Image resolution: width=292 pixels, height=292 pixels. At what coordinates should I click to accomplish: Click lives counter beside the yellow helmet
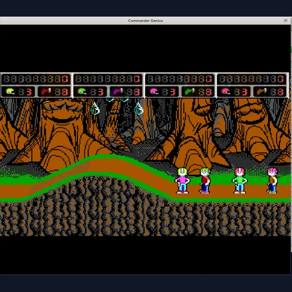[25, 92]
